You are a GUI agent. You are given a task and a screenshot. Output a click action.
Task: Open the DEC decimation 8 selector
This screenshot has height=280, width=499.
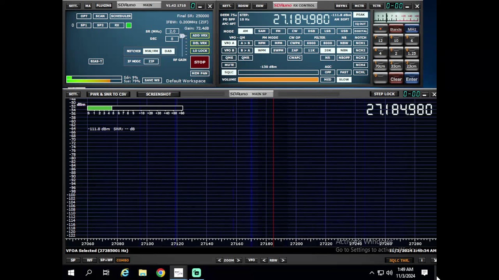172,39
